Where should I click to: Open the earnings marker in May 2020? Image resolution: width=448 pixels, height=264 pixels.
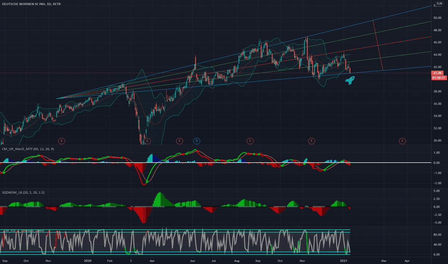tap(179, 141)
